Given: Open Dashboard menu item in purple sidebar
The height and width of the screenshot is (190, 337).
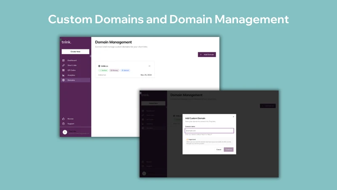Looking at the screenshot, I should pos(75,60).
